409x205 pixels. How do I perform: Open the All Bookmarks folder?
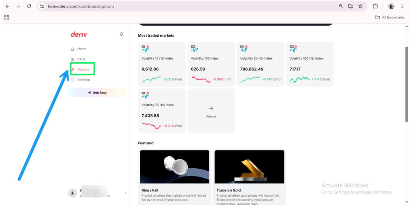tap(390, 17)
